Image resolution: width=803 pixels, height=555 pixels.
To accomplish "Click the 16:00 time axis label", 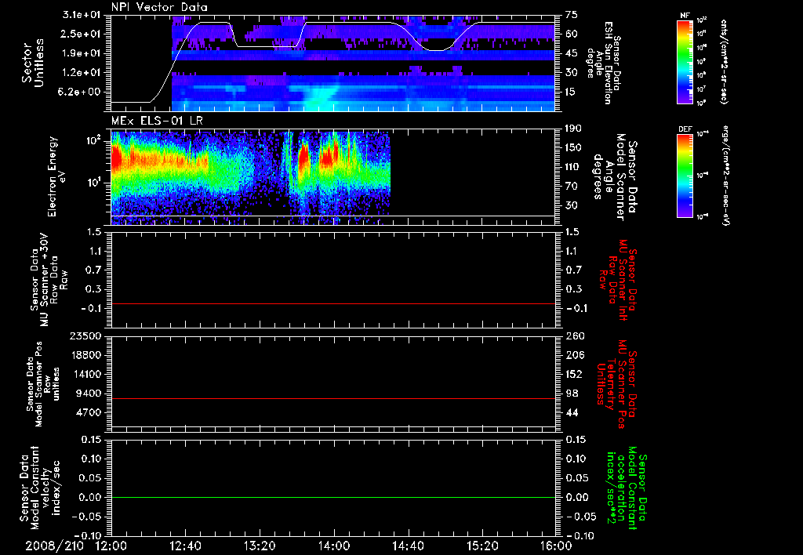I will pyautogui.click(x=556, y=546).
